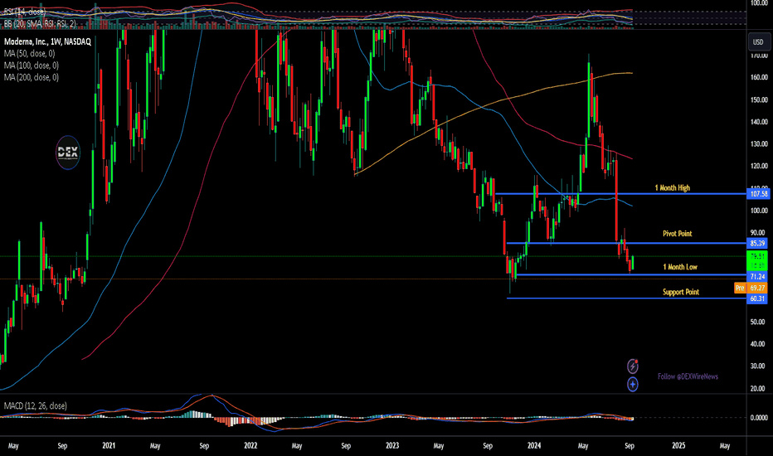This screenshot has width=773, height=456.
Task: Click the blue compass star icon
Action: coord(633,384)
